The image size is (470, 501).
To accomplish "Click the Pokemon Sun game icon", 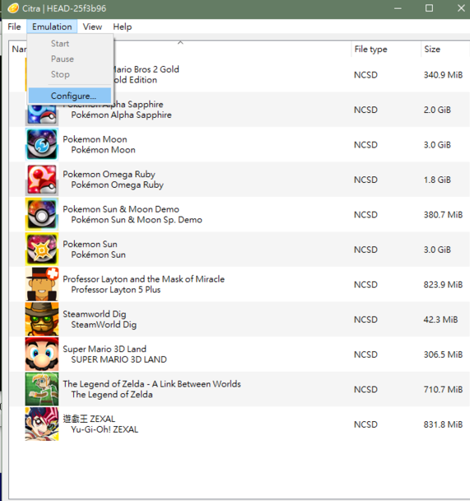I will (x=42, y=250).
